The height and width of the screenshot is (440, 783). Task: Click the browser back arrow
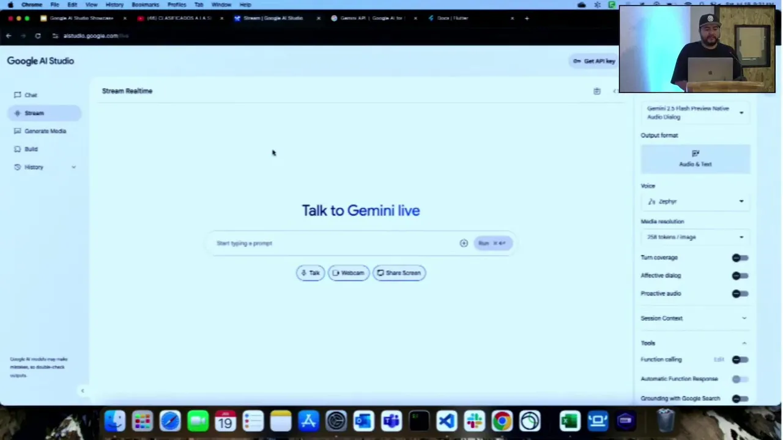pos(9,36)
